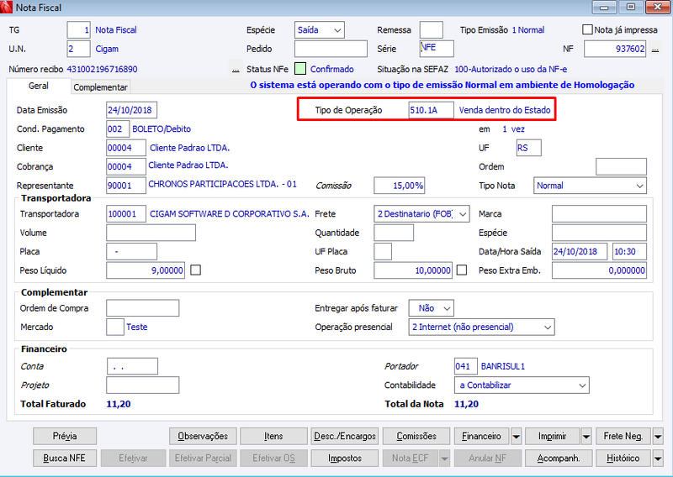Click the Imprimir button
Image resolution: width=673 pixels, height=477 pixels.
coord(553,437)
